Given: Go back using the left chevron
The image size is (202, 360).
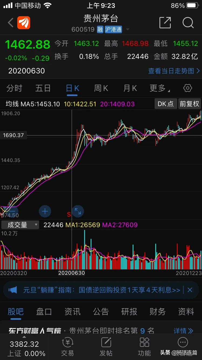Looking at the screenshot, I should tap(11, 23).
